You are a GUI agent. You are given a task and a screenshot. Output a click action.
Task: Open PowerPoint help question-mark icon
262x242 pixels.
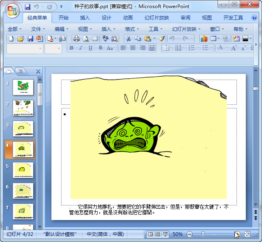pos(254,17)
